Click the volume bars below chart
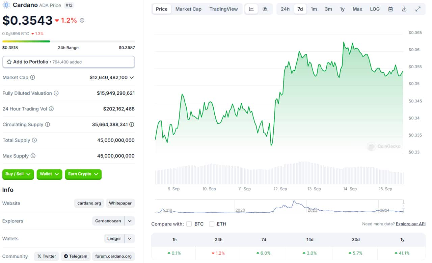 [x=279, y=173]
